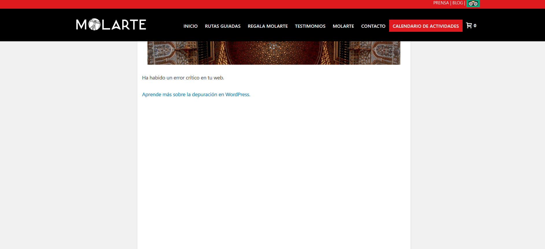The height and width of the screenshot is (249, 545).
Task: Select the MOLARTE menu item
Action: point(343,26)
